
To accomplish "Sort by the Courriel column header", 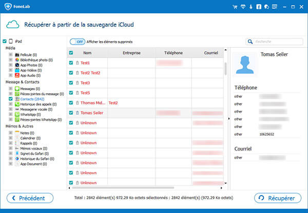I will tap(211, 53).
